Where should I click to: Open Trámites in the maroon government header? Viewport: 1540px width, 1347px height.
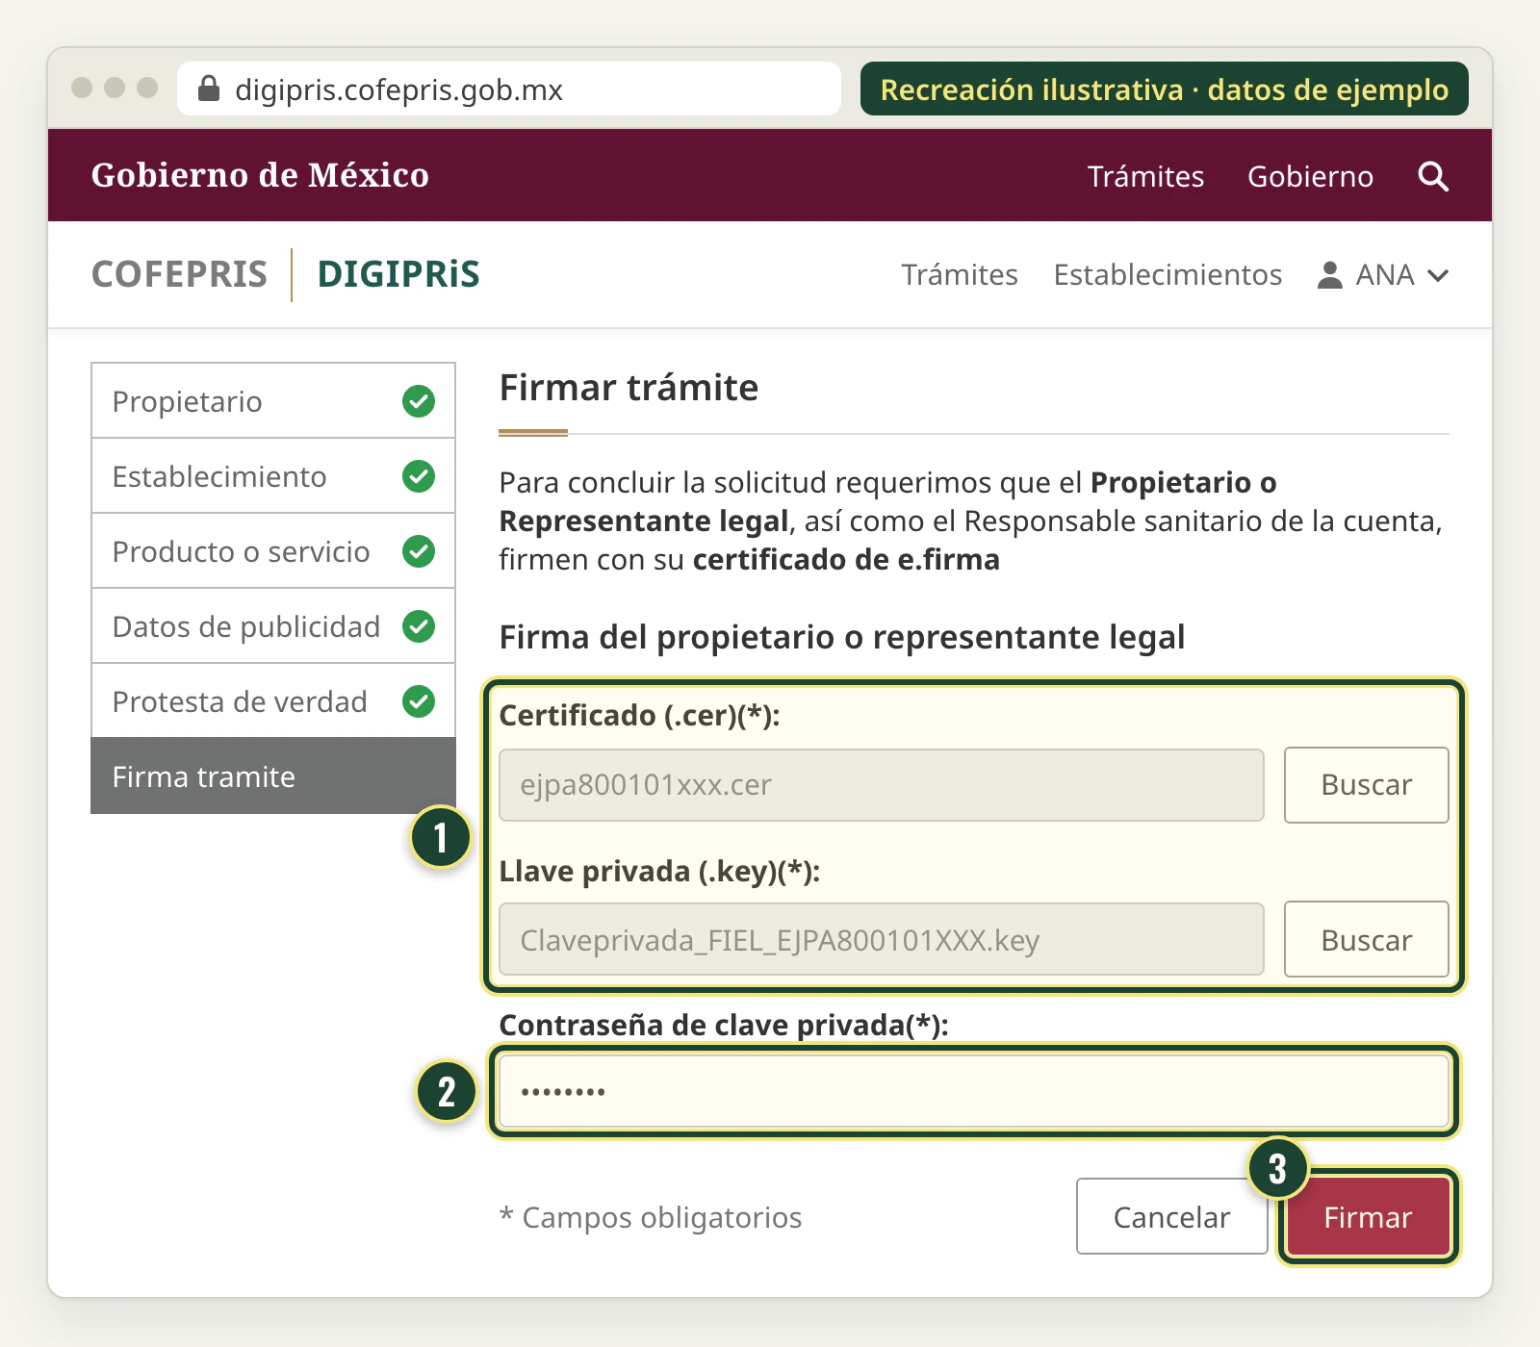point(1145,177)
